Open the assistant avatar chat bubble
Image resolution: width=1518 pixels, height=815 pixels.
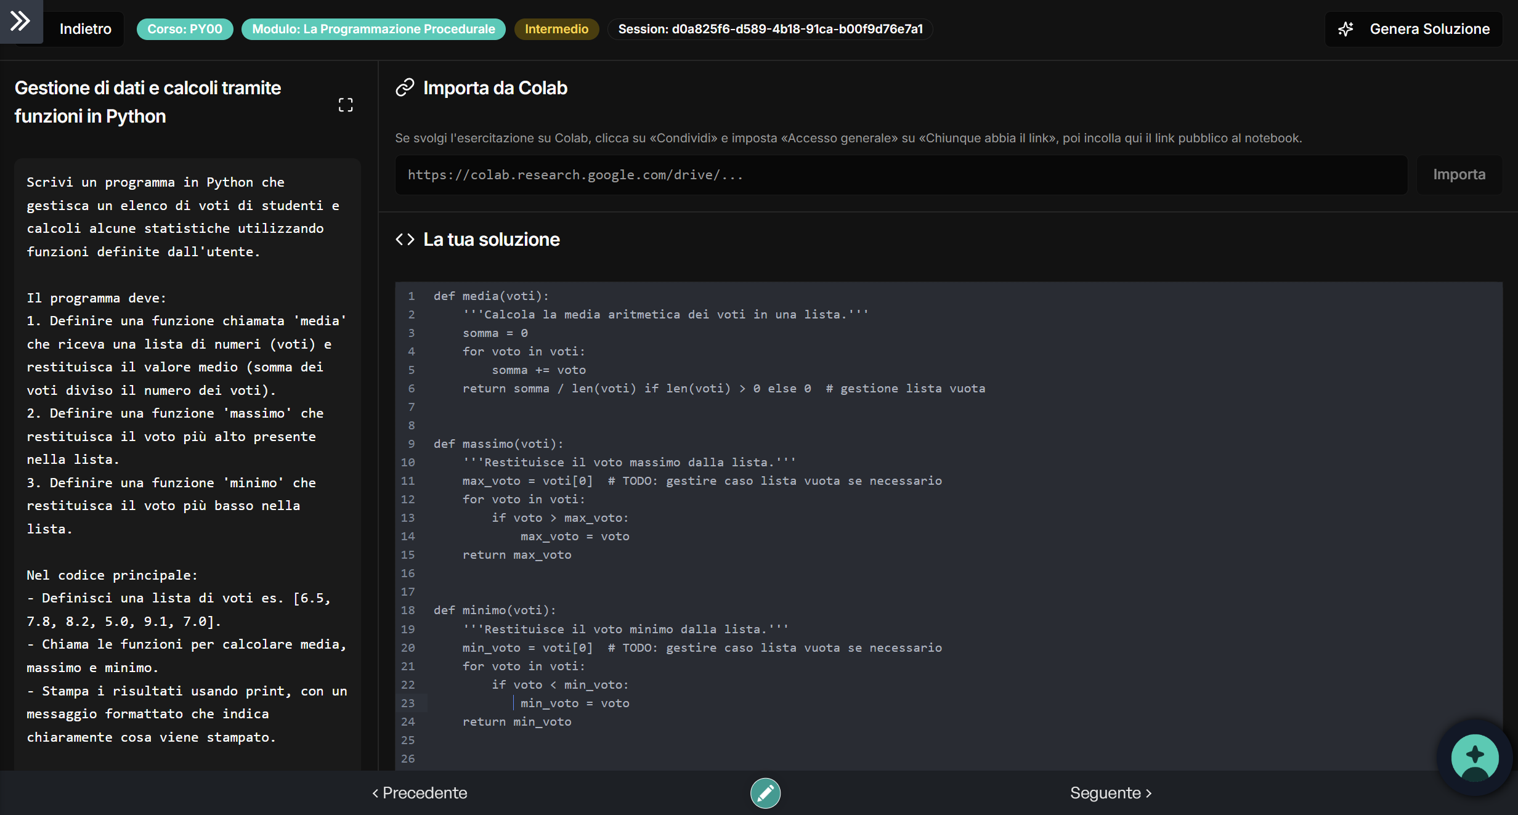tap(1475, 758)
